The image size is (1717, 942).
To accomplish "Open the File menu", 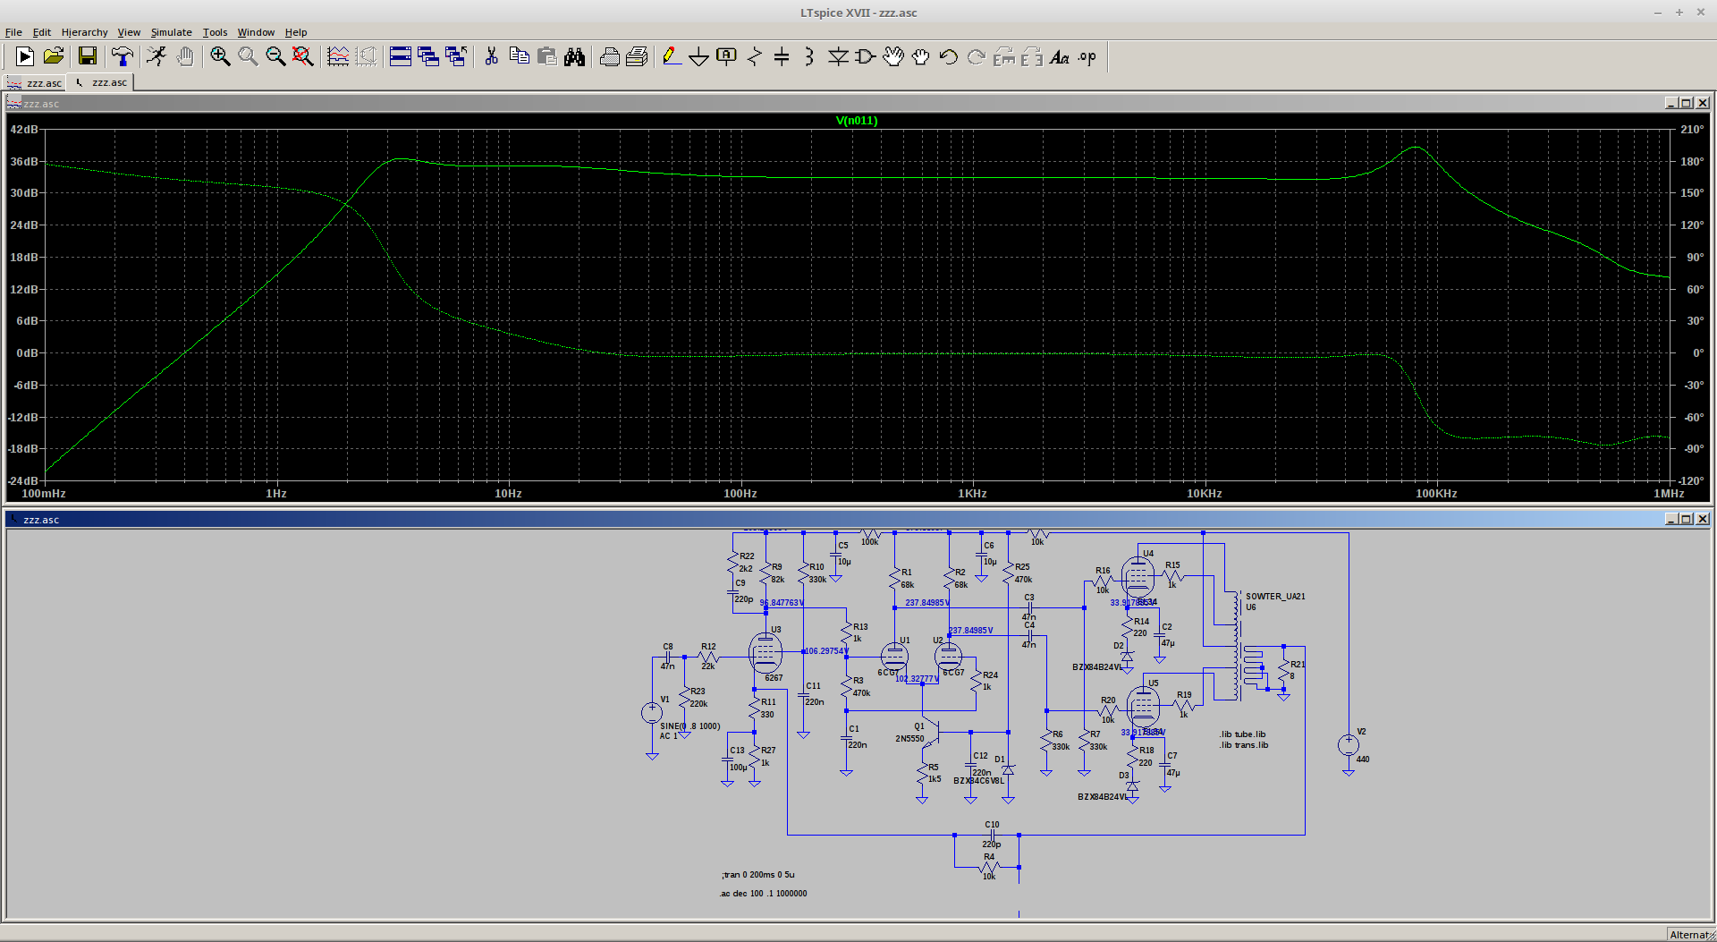I will coord(13,32).
